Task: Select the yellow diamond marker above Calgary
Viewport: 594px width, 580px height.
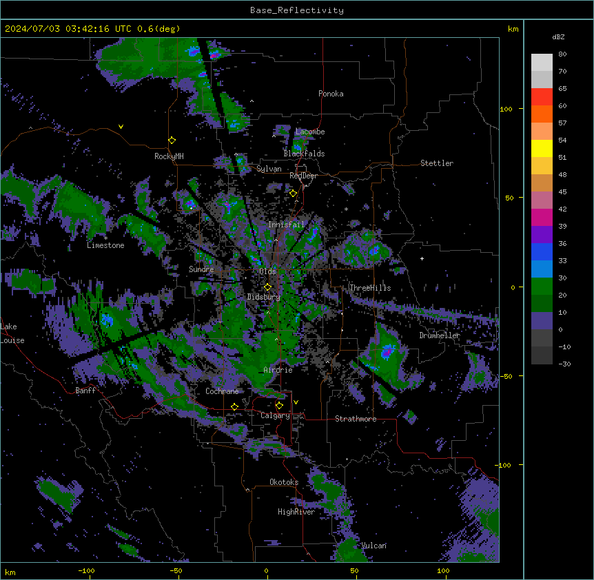Action: pyautogui.click(x=279, y=406)
